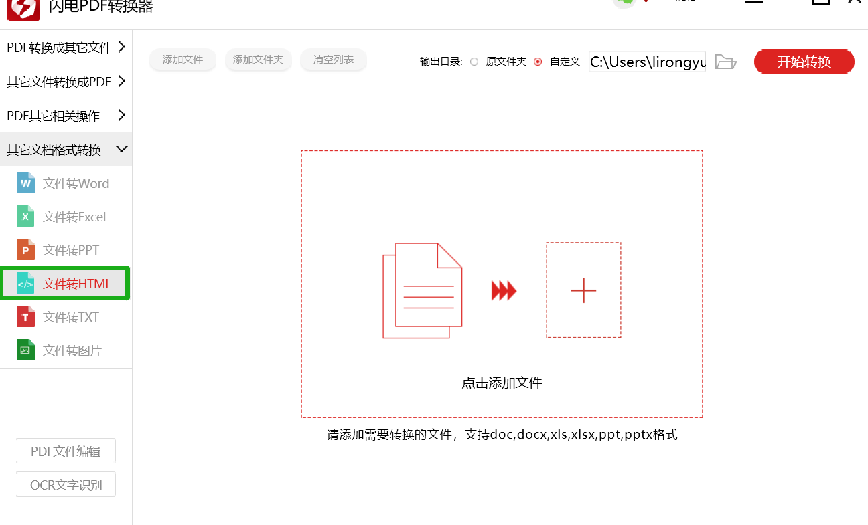Expand the PDF转换成其它文件 section
This screenshot has height=525, width=868.
(x=66, y=47)
